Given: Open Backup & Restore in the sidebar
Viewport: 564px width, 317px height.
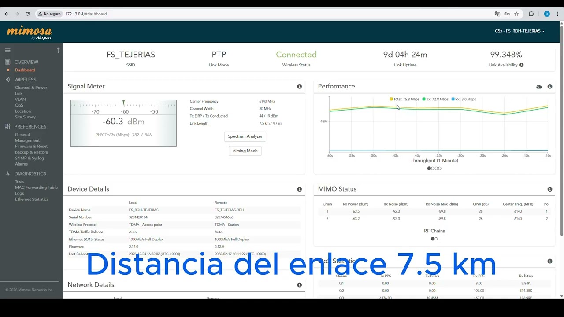Looking at the screenshot, I should 31,152.
